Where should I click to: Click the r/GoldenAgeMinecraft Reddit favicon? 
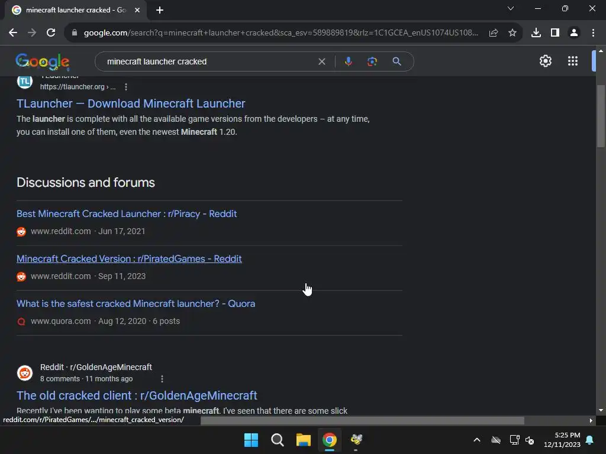tap(25, 373)
